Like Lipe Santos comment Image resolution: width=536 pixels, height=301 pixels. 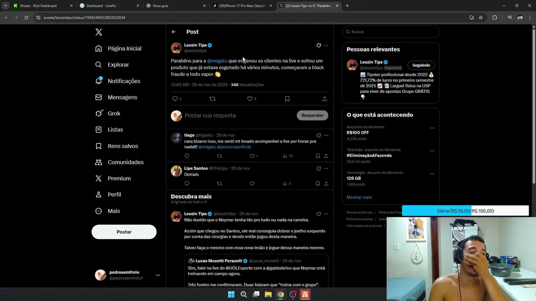252,184
